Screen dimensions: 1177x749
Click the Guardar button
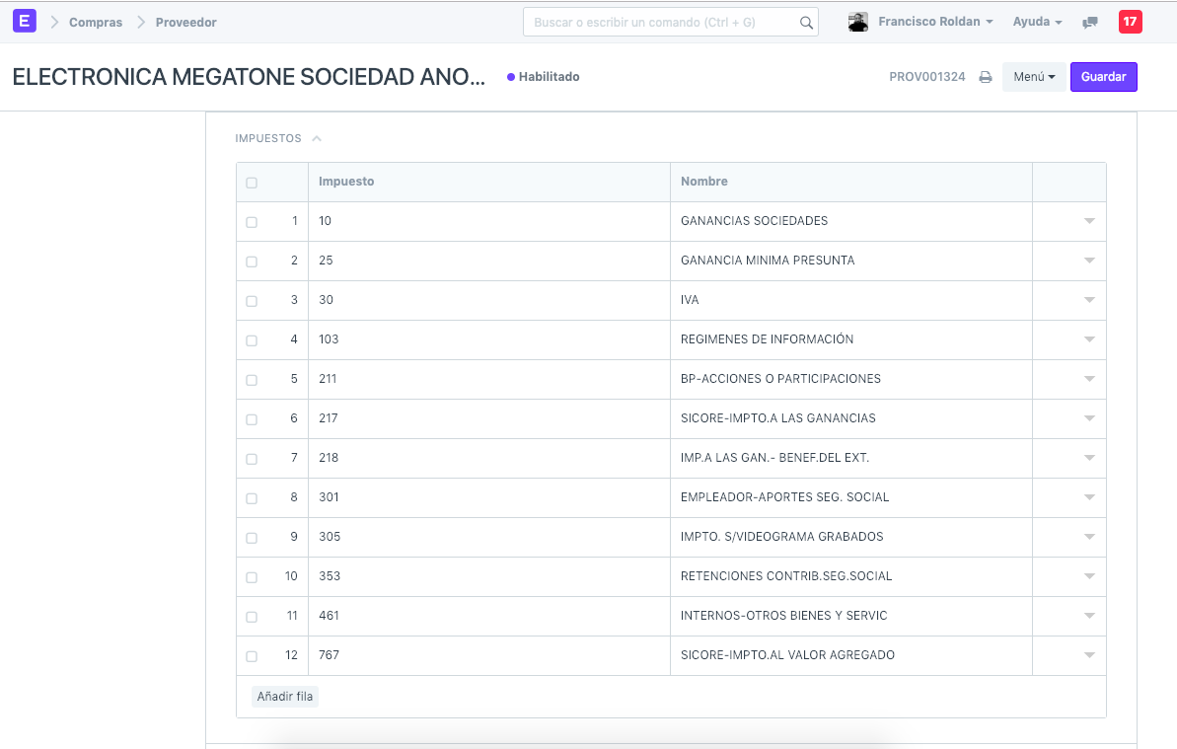(x=1103, y=77)
